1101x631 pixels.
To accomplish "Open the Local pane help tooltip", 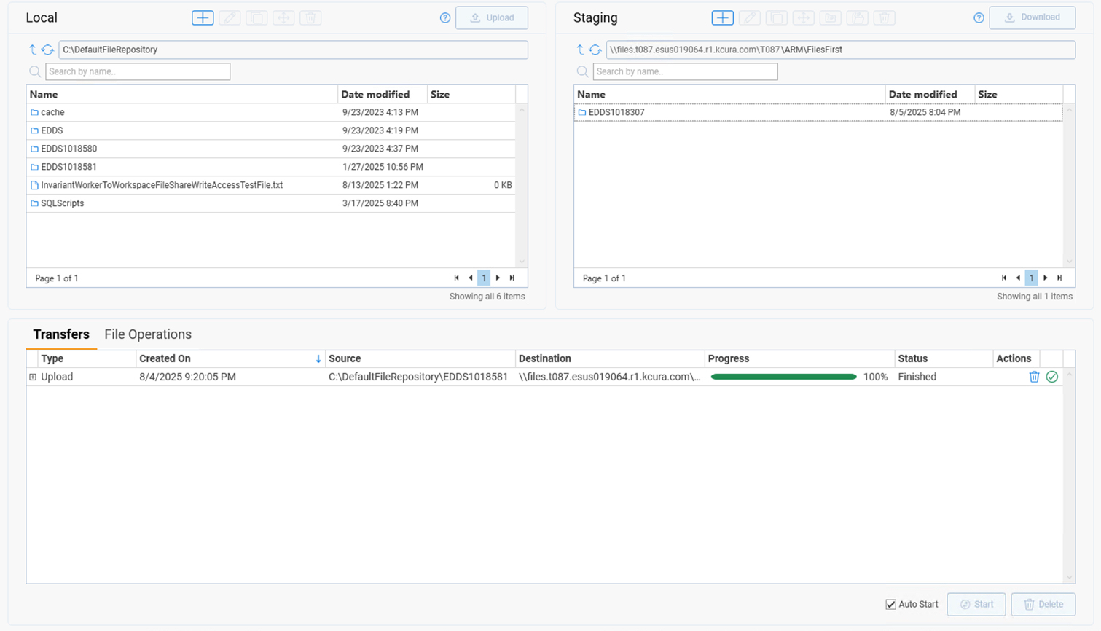I will point(445,18).
